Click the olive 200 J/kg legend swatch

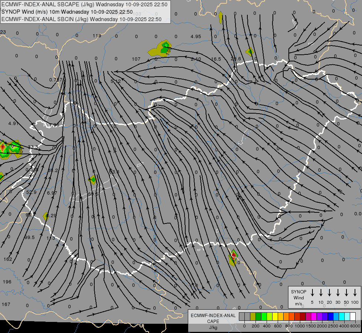click(253, 317)
